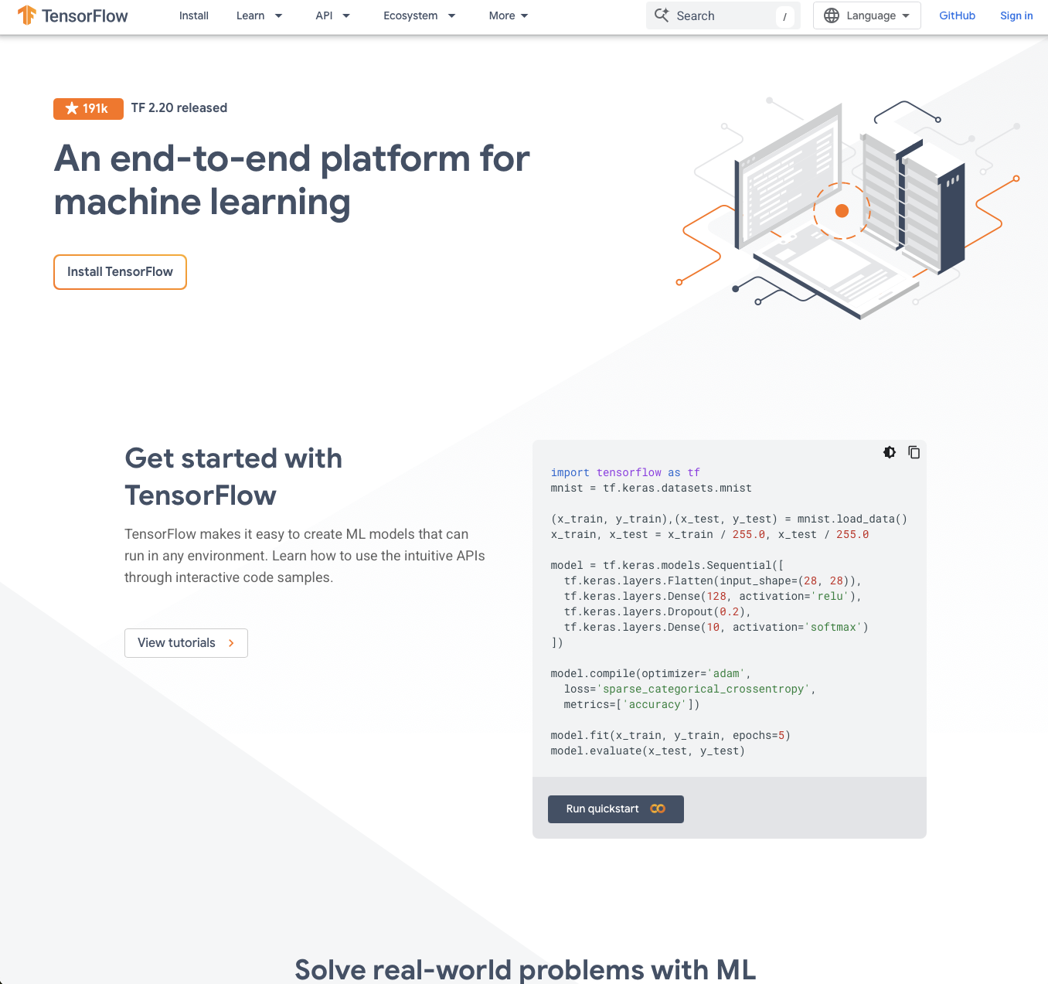Screen dimensions: 1048x984
Task: Click the 191k GitHub stars badge
Action: click(88, 109)
